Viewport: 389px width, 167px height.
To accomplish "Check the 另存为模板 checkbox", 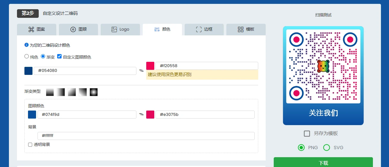I will [307, 133].
